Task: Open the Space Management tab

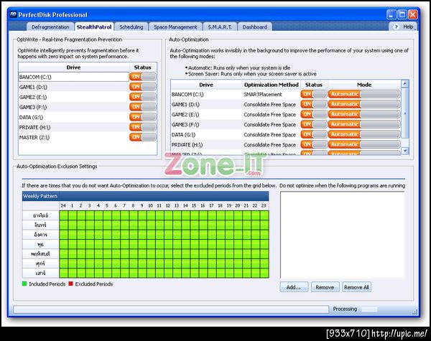Action: pyautogui.click(x=175, y=27)
